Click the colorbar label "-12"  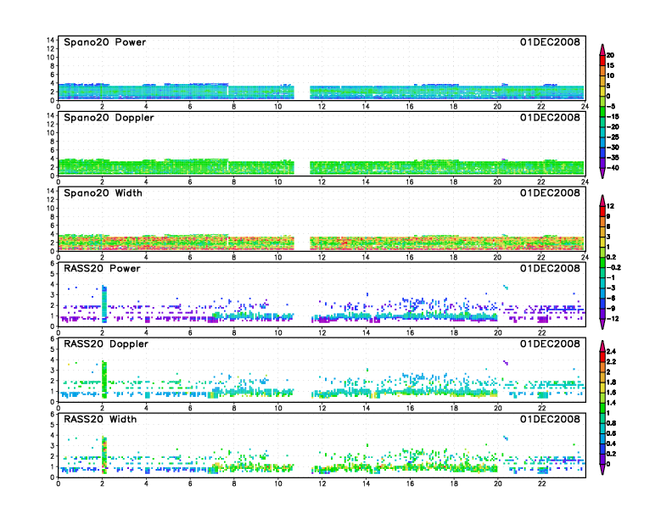613,319
